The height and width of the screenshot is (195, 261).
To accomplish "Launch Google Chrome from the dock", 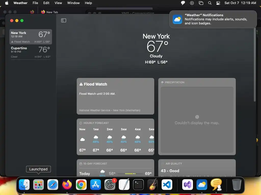I will [x=81, y=185].
